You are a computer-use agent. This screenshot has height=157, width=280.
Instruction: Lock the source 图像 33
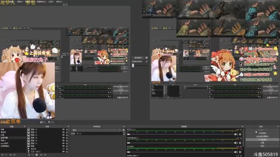coord(67,143)
